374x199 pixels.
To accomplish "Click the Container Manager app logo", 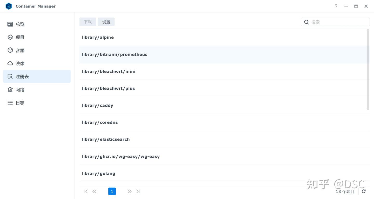I will tap(9, 6).
